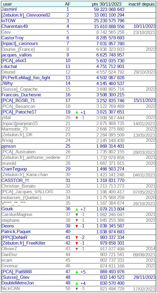Screen dimensions: 157x293
Task: Select the user [PCA]_Australien
Action: click(x=18, y=152)
